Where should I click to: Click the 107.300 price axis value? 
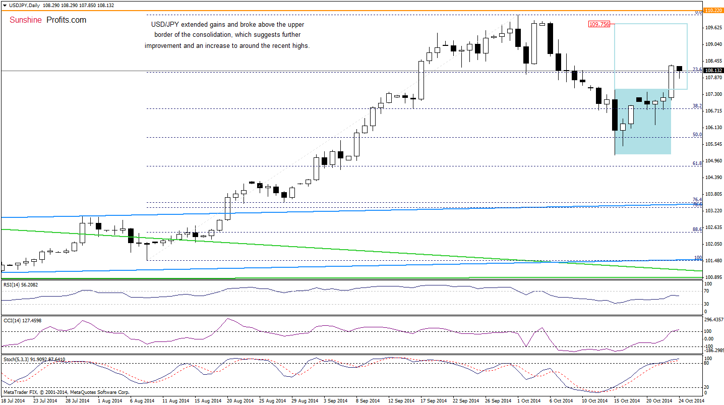coord(713,94)
